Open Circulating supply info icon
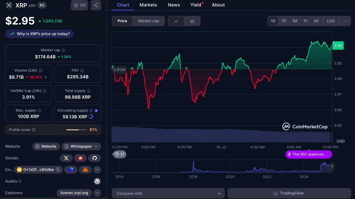Screen dimensions: 355x199 (x=91, y=111)
